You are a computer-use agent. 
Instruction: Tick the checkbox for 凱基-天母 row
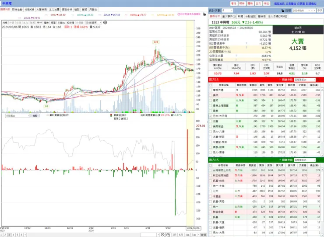click(210, 202)
